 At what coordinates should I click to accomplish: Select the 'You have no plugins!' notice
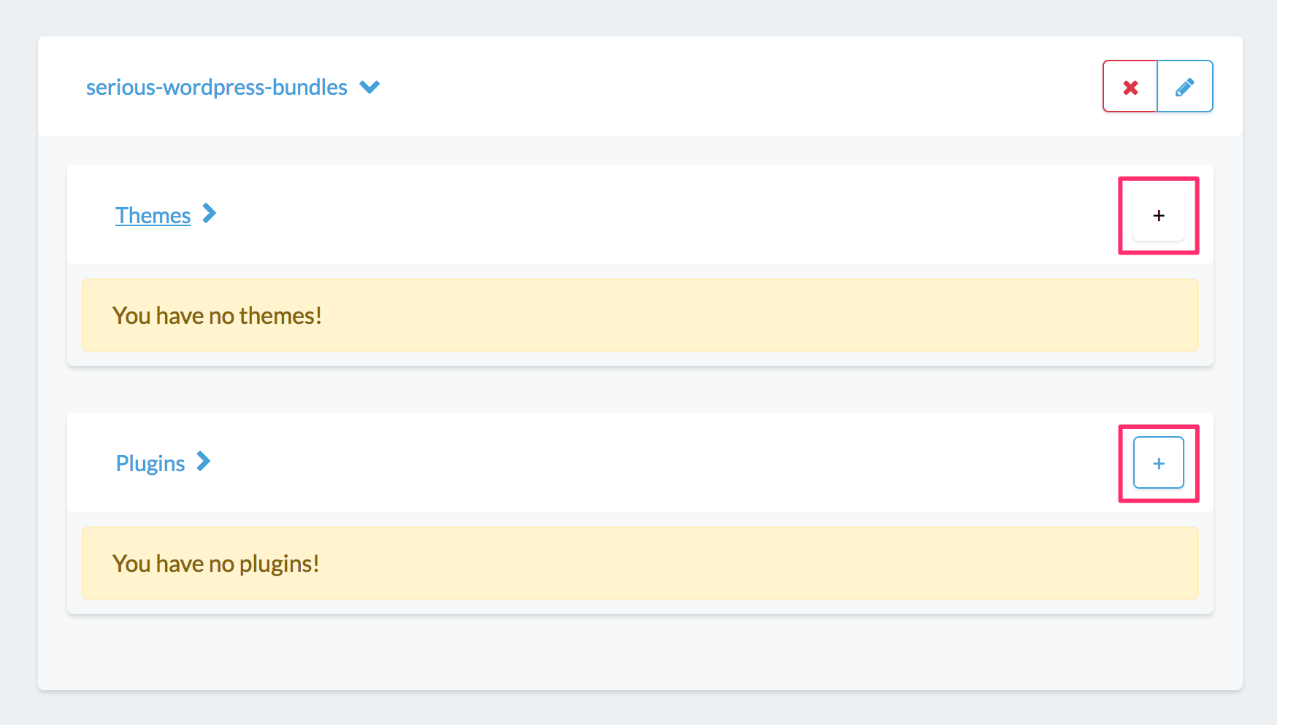640,563
